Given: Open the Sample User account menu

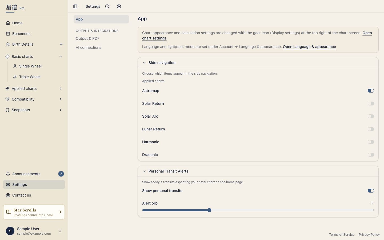Looking at the screenshot, I should pos(34,231).
